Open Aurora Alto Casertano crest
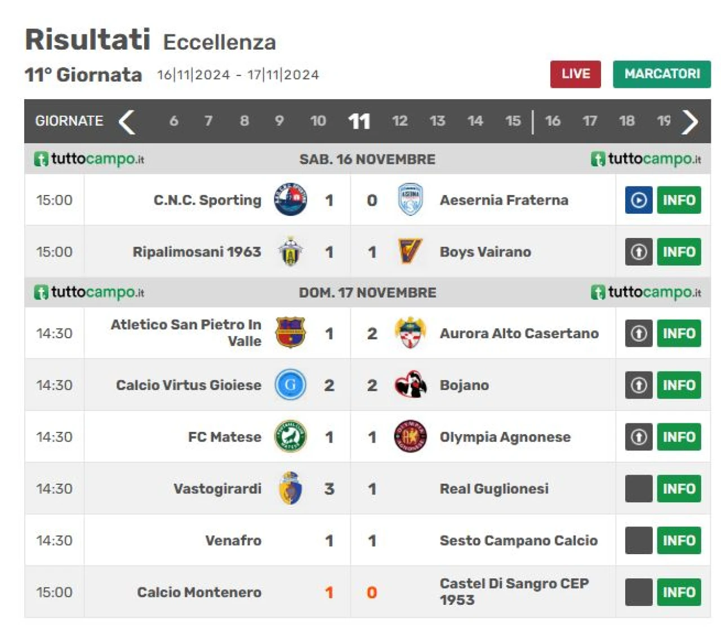Viewport: 721px width, 628px height. coord(410,333)
